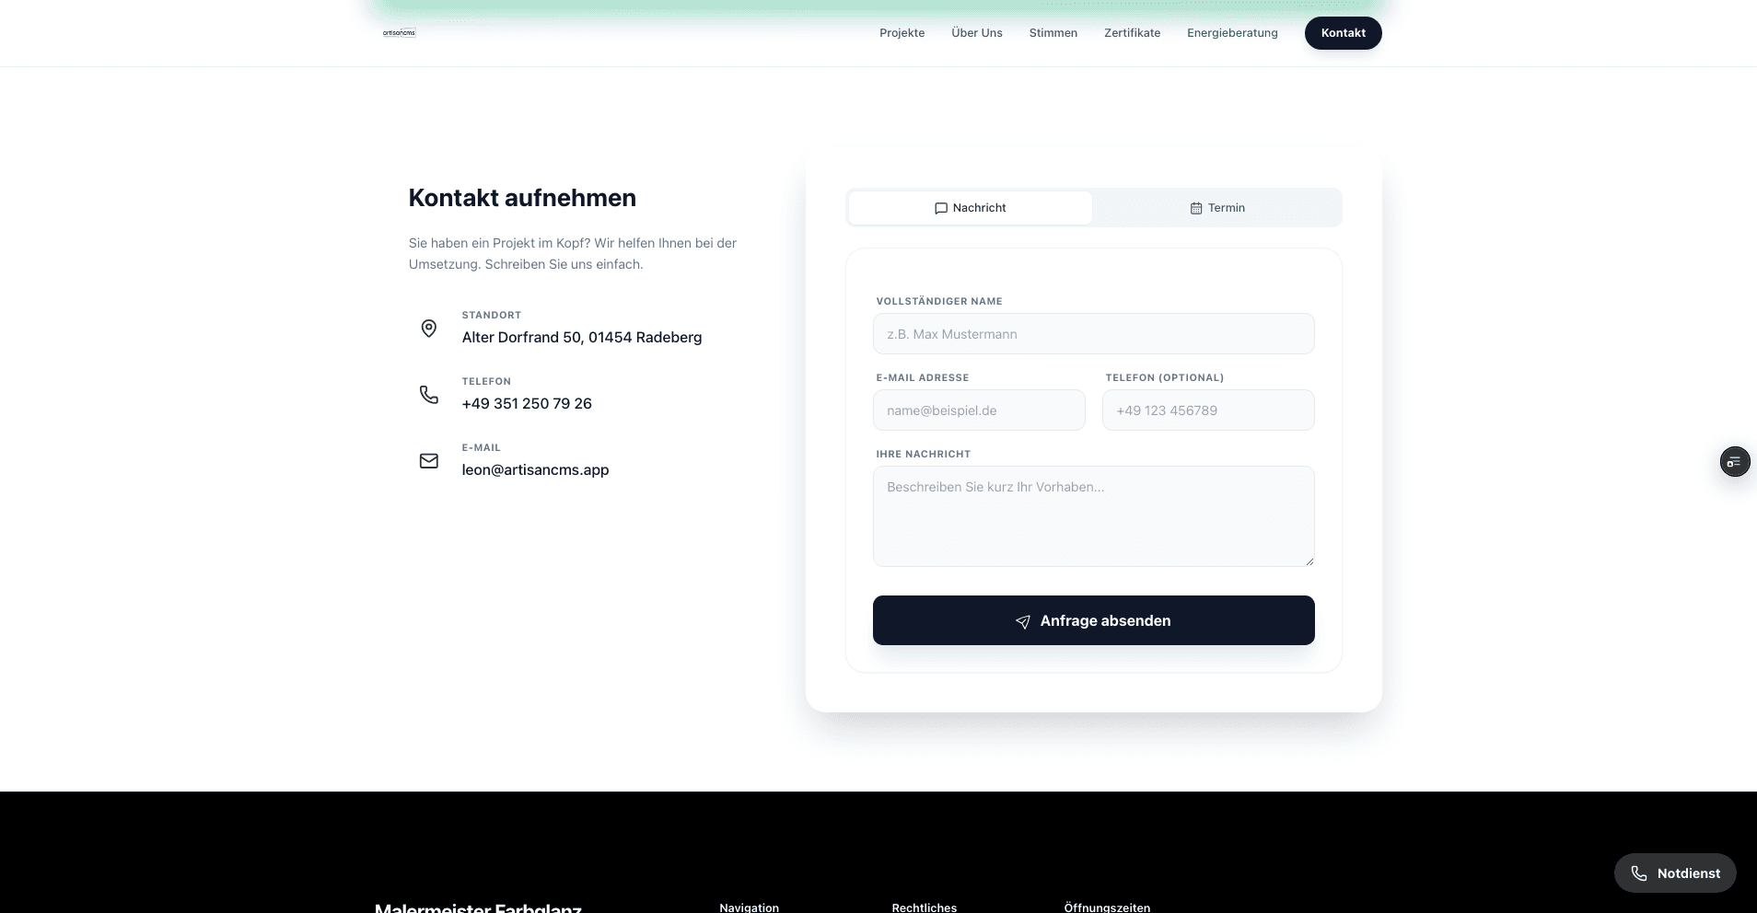This screenshot has height=913, width=1757.
Task: Open the Projekte navigation item
Action: (902, 33)
